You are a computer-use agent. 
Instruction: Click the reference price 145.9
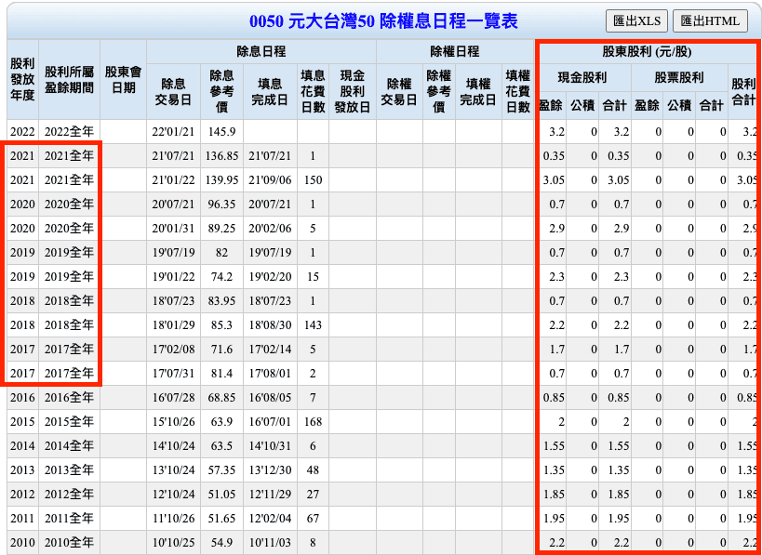221,132
